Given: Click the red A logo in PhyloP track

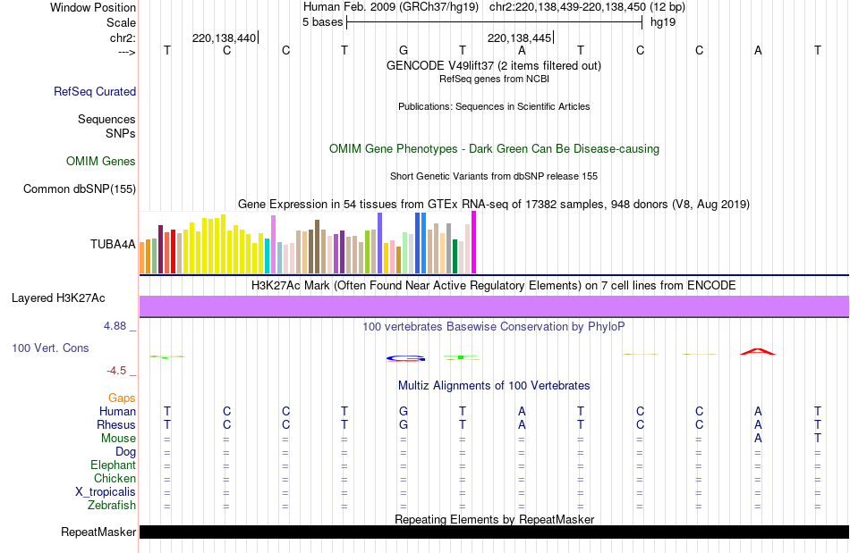Looking at the screenshot, I should tap(757, 352).
